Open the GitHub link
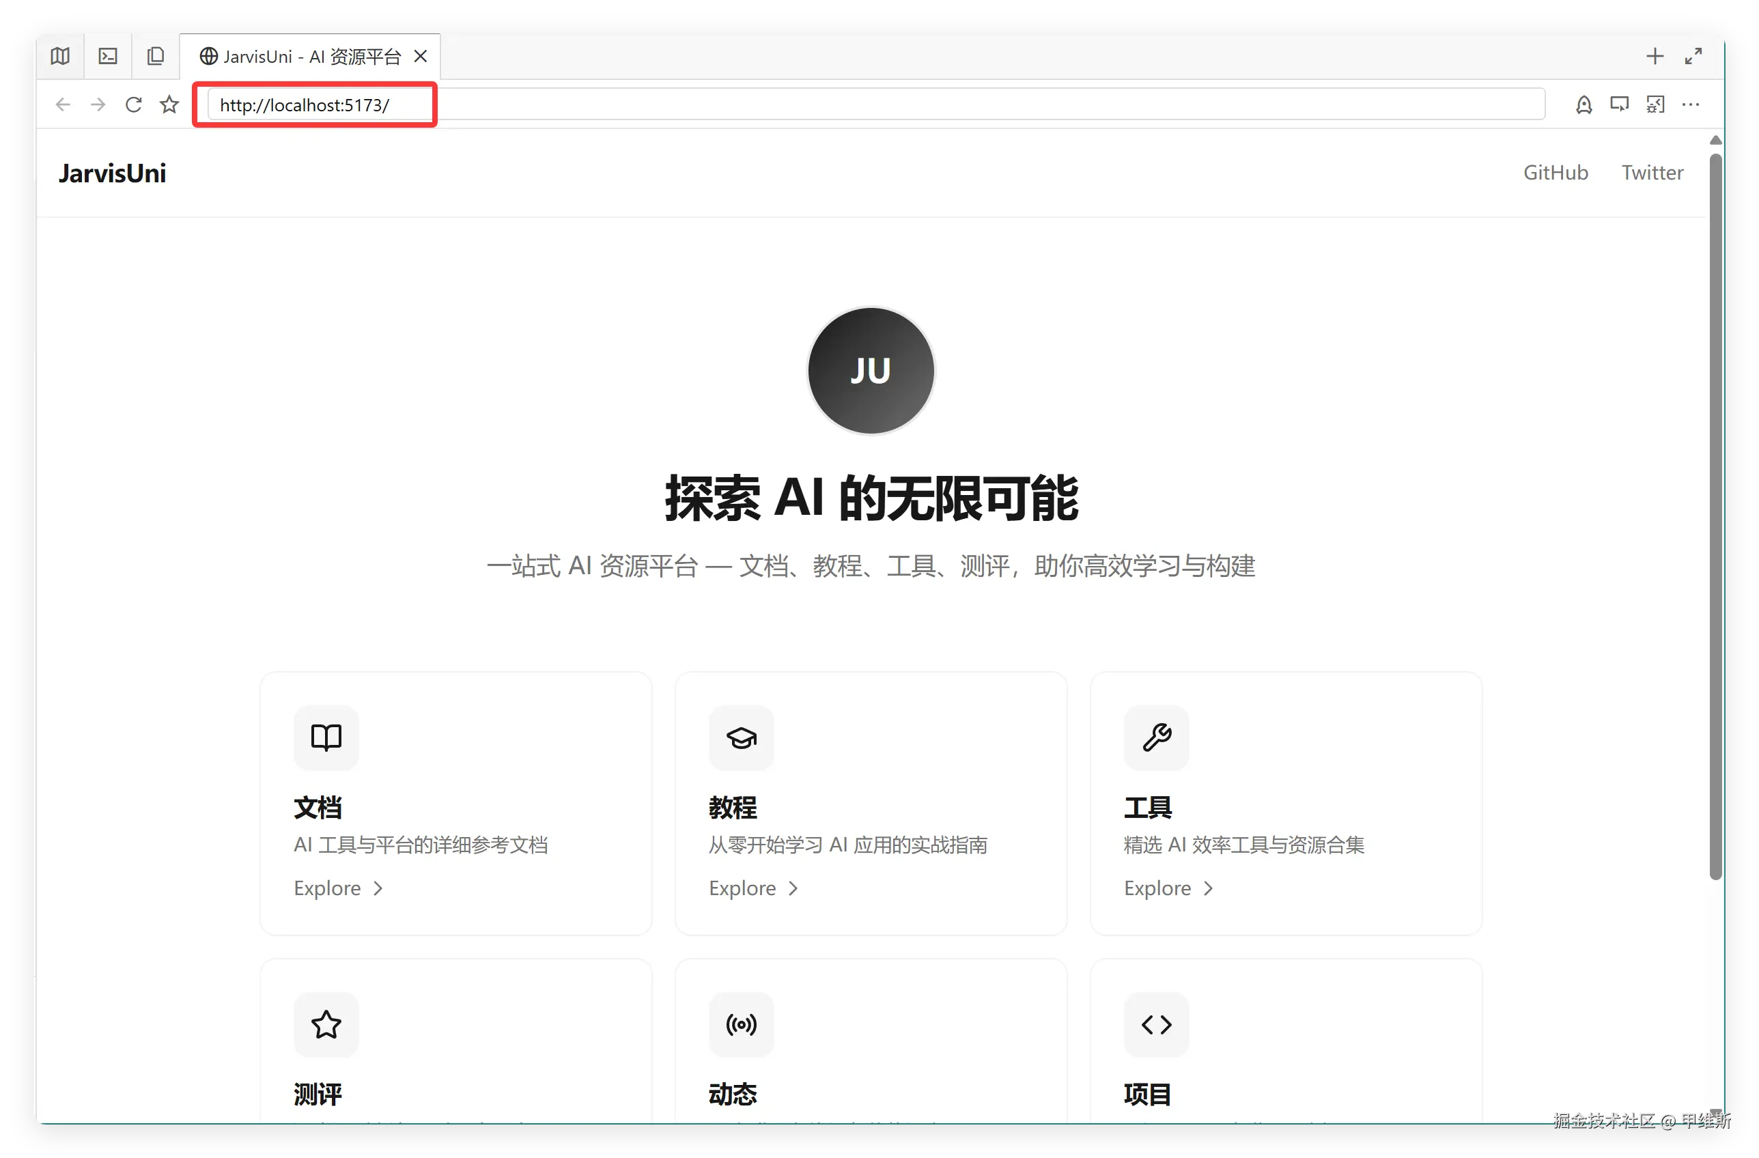 (1556, 173)
